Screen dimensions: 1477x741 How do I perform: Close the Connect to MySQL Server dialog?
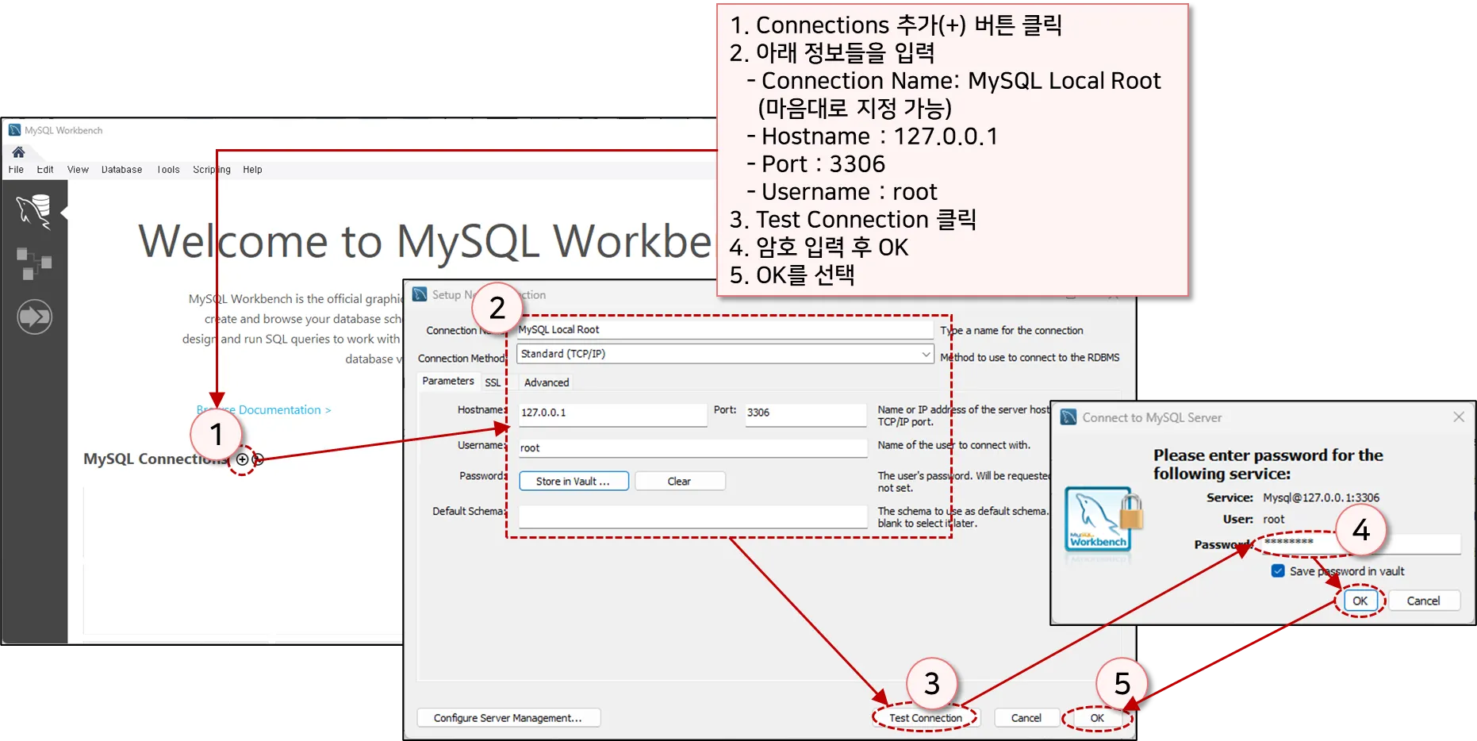[x=1458, y=417]
